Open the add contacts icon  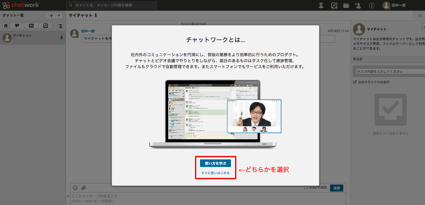[x=358, y=5]
